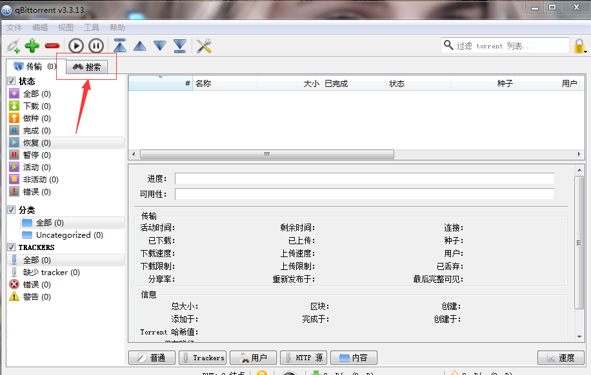Open the 视图 menu
This screenshot has width=591, height=375.
point(66,28)
